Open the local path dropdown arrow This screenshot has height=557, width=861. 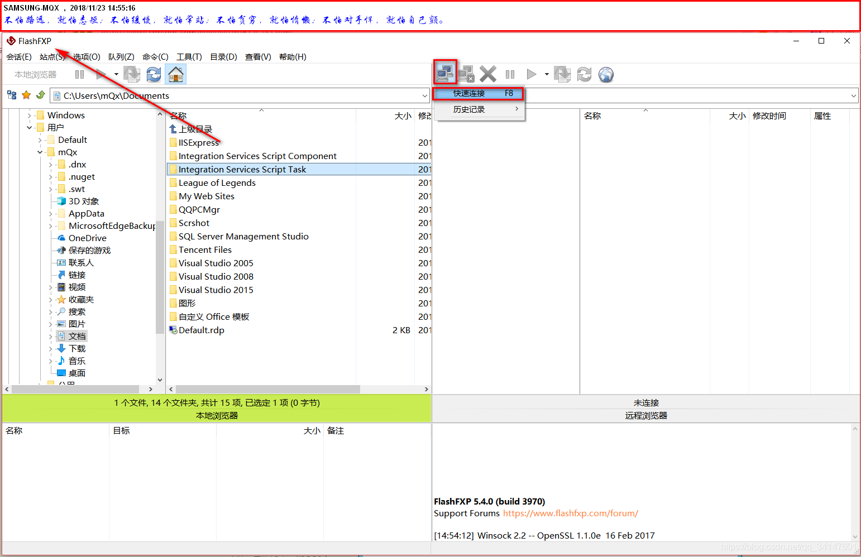[424, 95]
